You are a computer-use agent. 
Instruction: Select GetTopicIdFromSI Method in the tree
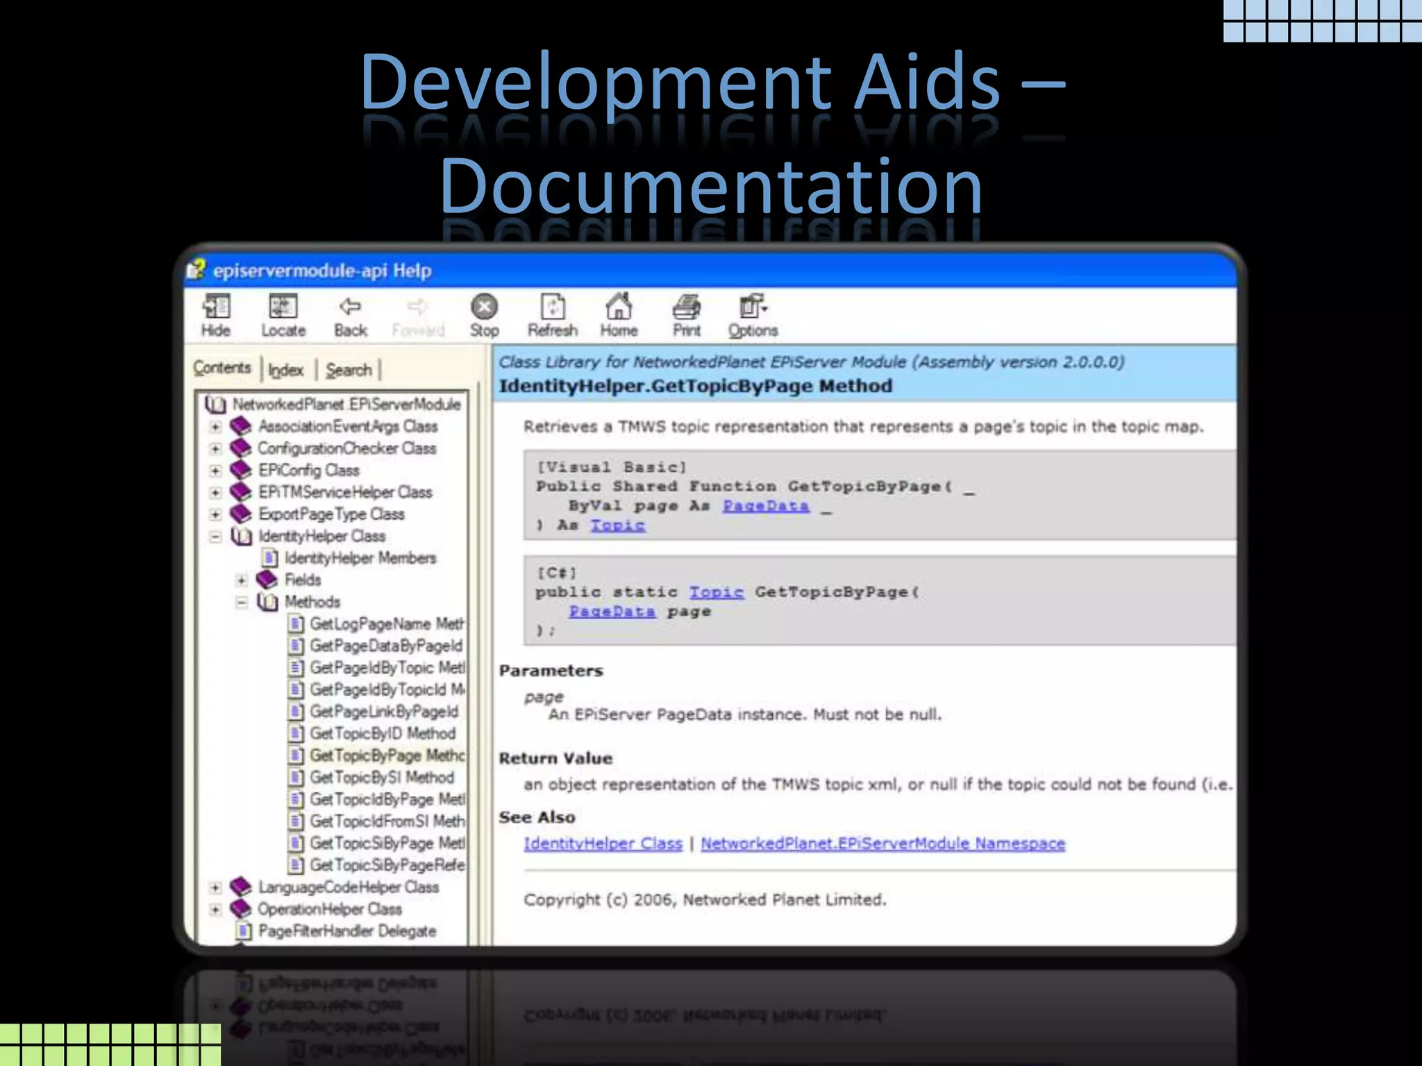tap(387, 821)
